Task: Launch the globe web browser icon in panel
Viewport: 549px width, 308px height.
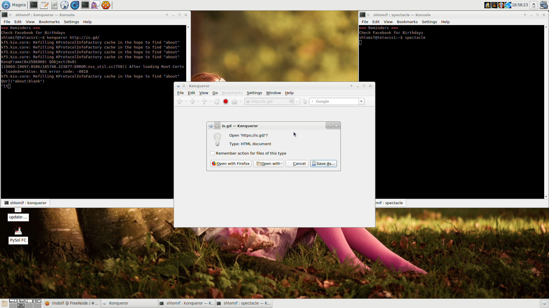Action: pyautogui.click(x=64, y=5)
